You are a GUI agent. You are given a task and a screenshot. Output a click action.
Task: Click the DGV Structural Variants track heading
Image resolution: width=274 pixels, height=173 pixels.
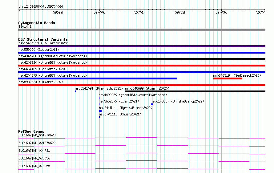point(43,39)
